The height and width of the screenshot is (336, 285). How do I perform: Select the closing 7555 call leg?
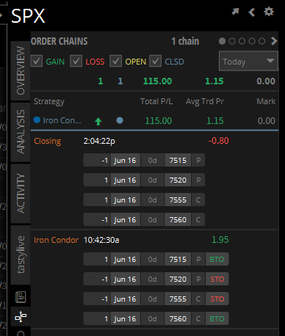(x=144, y=200)
